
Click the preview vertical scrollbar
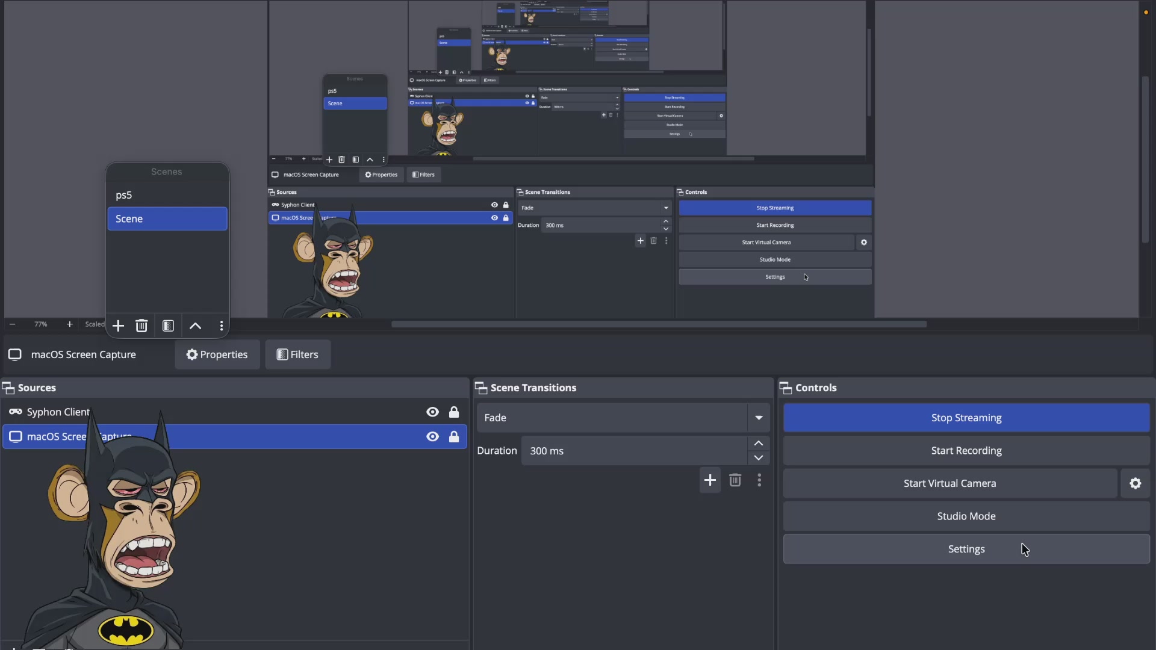click(1145, 159)
